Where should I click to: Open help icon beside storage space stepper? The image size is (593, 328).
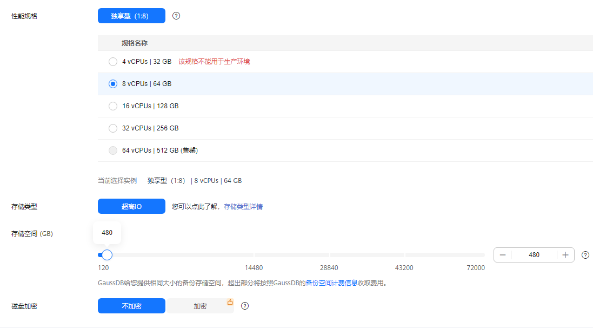coord(584,254)
